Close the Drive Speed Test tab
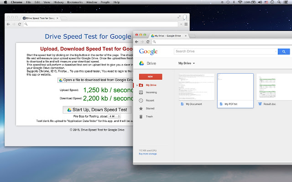 pyautogui.click(x=57, y=18)
